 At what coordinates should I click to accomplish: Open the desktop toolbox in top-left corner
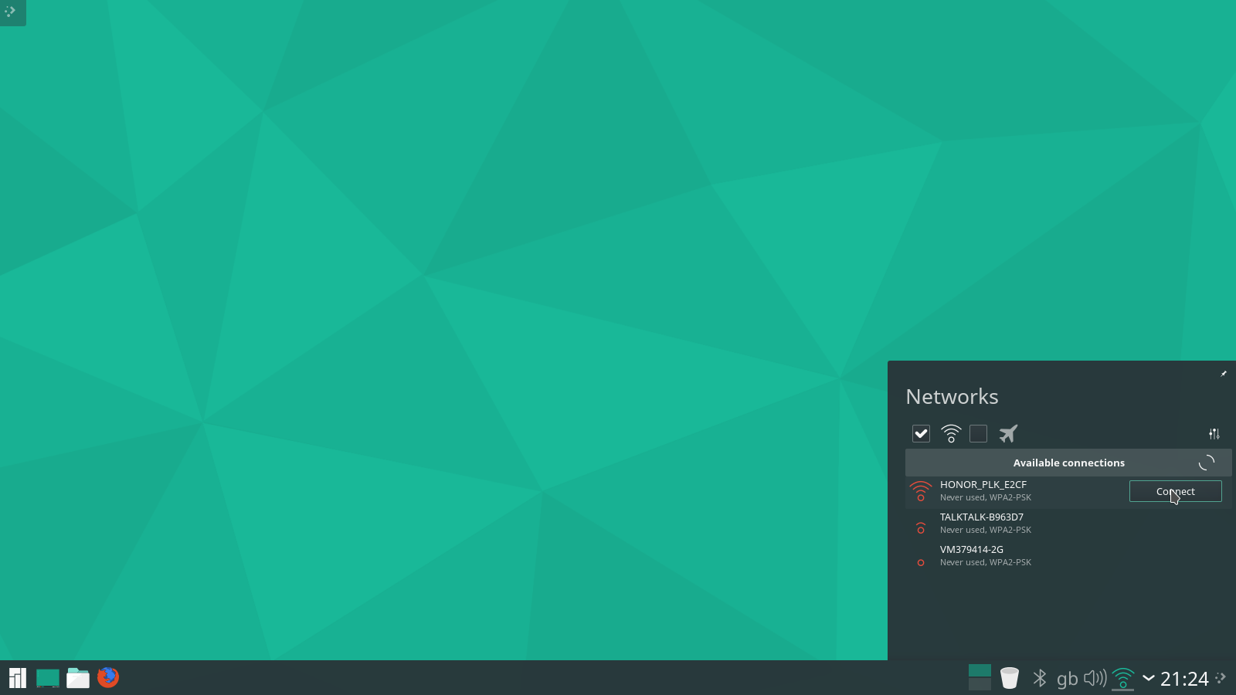pyautogui.click(x=12, y=12)
